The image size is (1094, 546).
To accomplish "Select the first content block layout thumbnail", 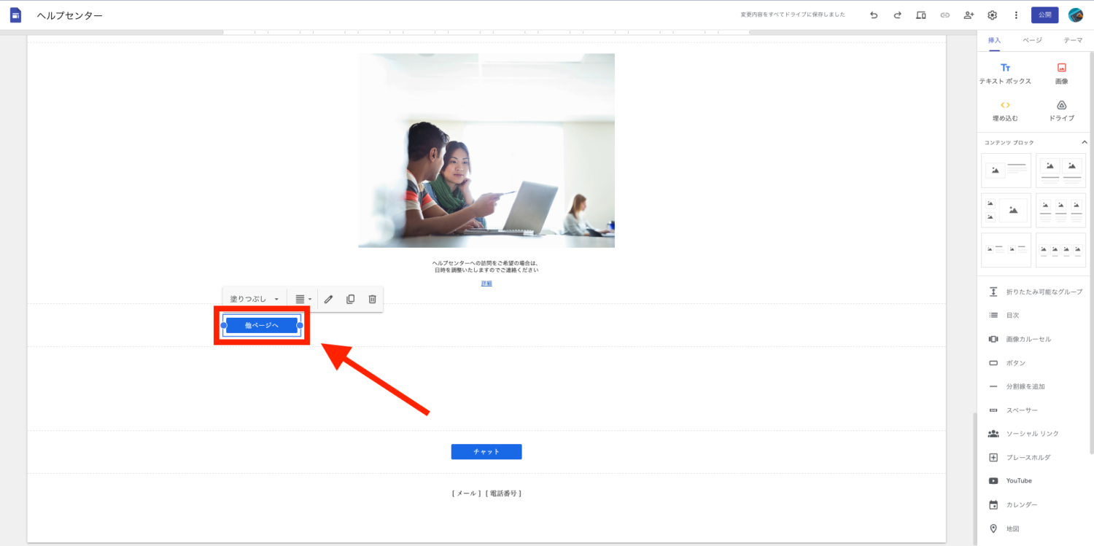I will (x=1006, y=171).
